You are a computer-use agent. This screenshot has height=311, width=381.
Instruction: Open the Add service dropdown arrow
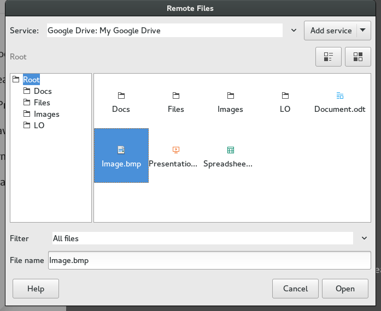tap(363, 31)
